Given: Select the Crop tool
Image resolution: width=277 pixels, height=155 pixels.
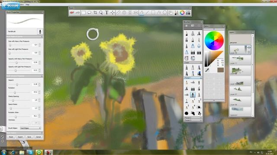Looking at the screenshot, I should (x=95, y=12).
